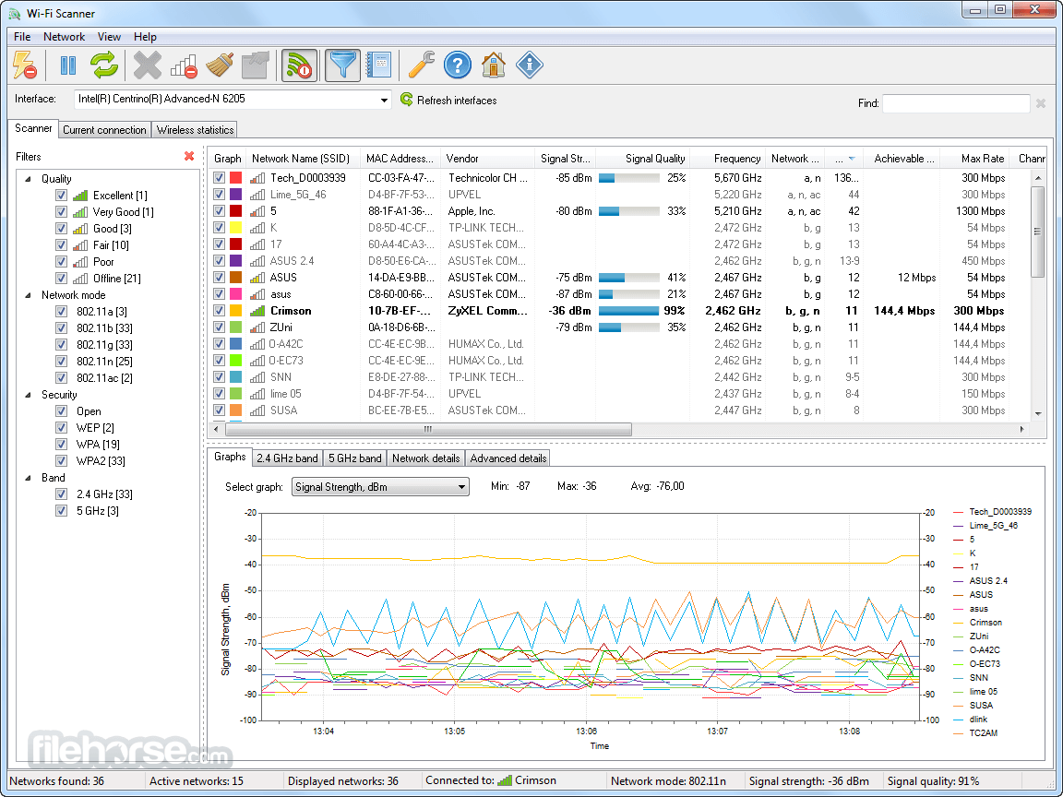Open the 2.4 GHz band tab
Image resolution: width=1063 pixels, height=797 pixels.
(288, 458)
